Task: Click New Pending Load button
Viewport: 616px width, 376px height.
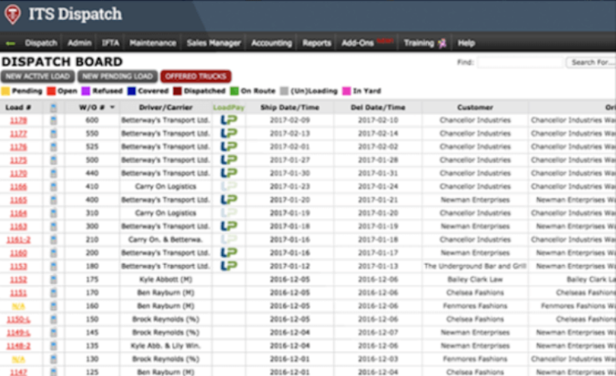Action: (x=118, y=76)
